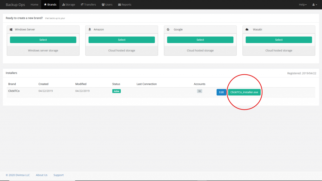
Task: Edit the ClickITCo brand
Action: pyautogui.click(x=221, y=92)
